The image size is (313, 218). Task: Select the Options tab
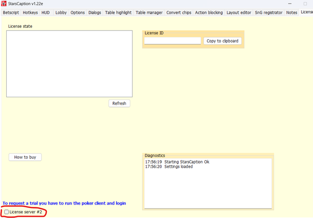(77, 13)
